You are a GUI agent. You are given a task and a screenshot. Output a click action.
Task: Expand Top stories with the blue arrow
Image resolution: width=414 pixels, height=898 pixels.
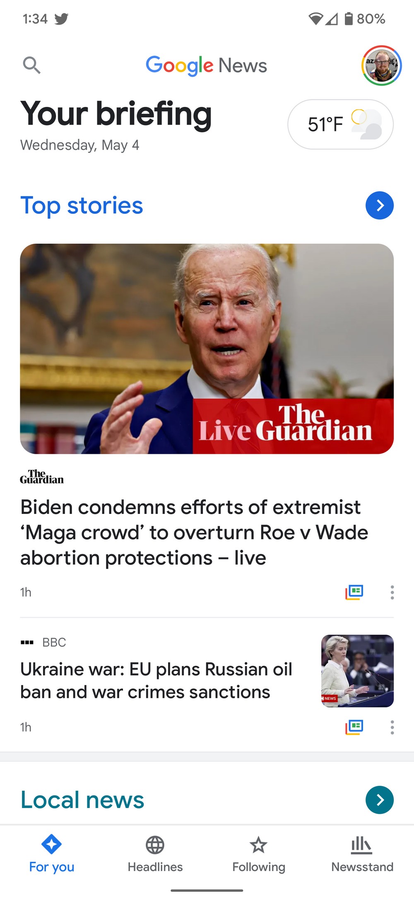[380, 205]
